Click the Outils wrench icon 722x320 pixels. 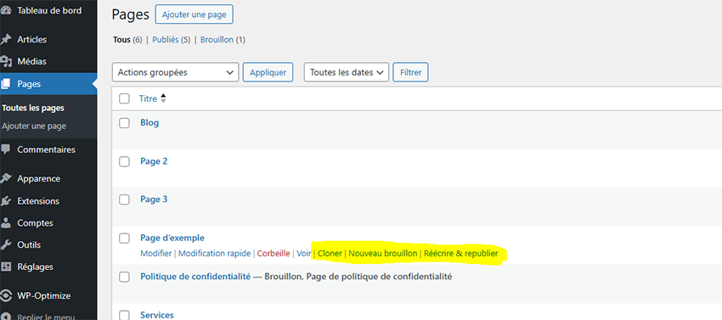coord(6,245)
